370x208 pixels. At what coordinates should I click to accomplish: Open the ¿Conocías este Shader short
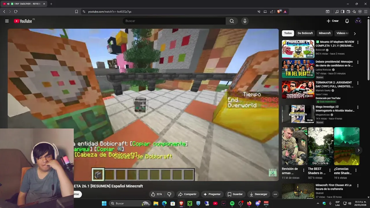click(347, 146)
